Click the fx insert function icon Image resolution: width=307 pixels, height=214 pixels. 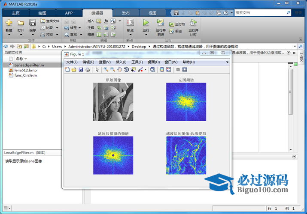(106, 21)
